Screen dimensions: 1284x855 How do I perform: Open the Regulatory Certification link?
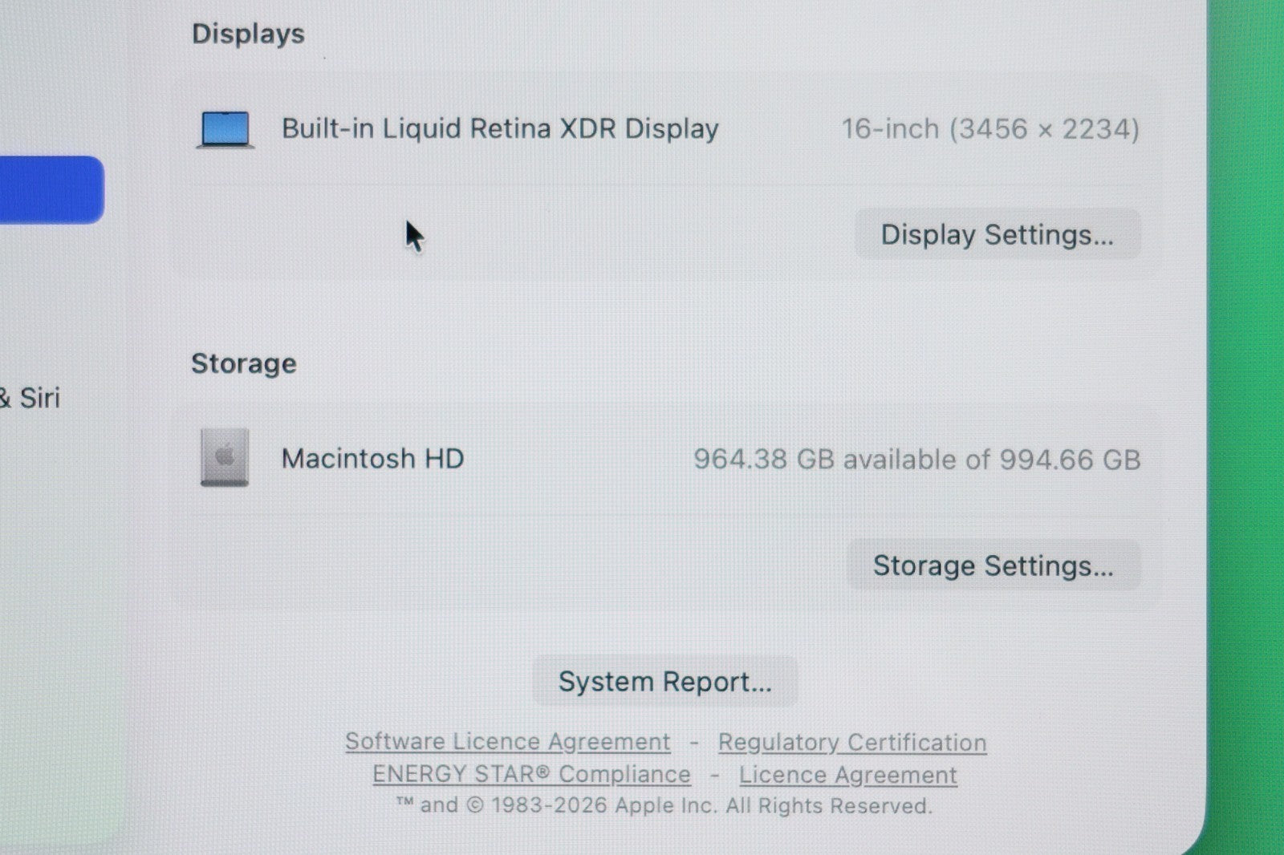852,743
